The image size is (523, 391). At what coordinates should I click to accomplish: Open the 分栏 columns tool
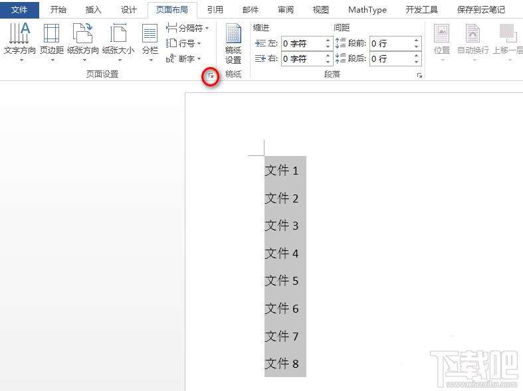[x=150, y=42]
